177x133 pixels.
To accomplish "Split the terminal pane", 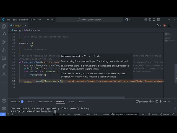I will click(157, 101).
